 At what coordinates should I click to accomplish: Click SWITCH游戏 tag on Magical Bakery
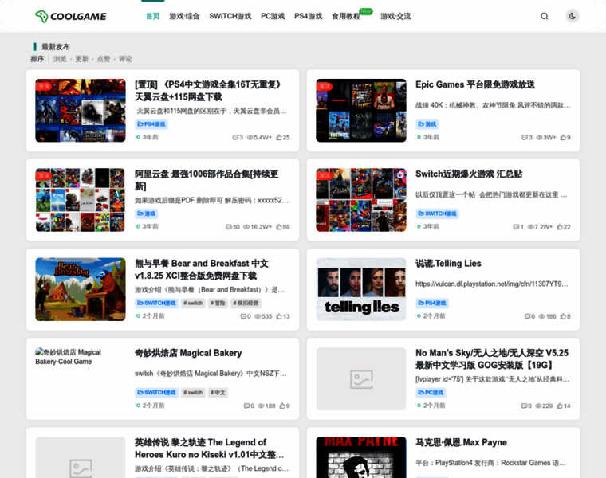(x=156, y=393)
